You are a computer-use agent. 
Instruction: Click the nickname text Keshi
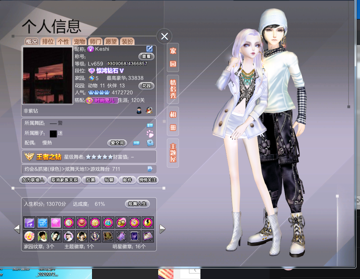point(102,49)
